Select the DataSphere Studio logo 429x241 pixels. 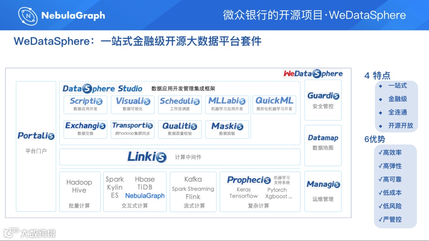(x=102, y=88)
